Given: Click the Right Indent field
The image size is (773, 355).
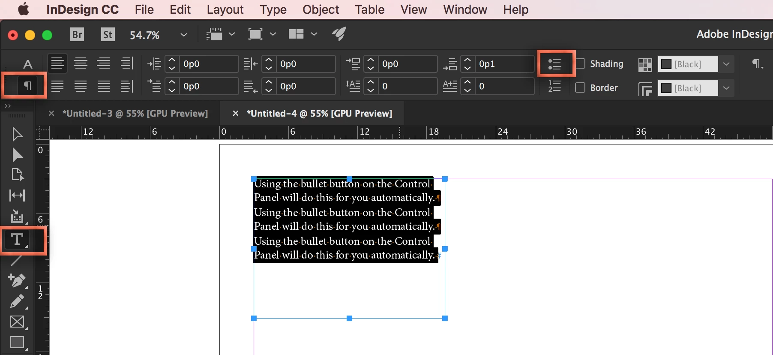Looking at the screenshot, I should pyautogui.click(x=305, y=64).
